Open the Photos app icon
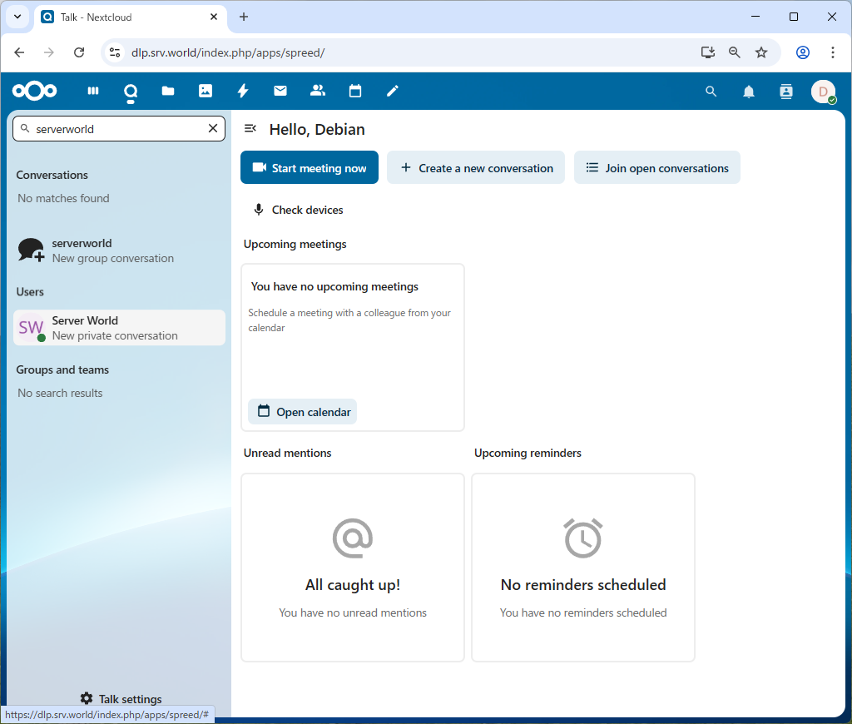Viewport: 852px width, 724px height. 206,91
